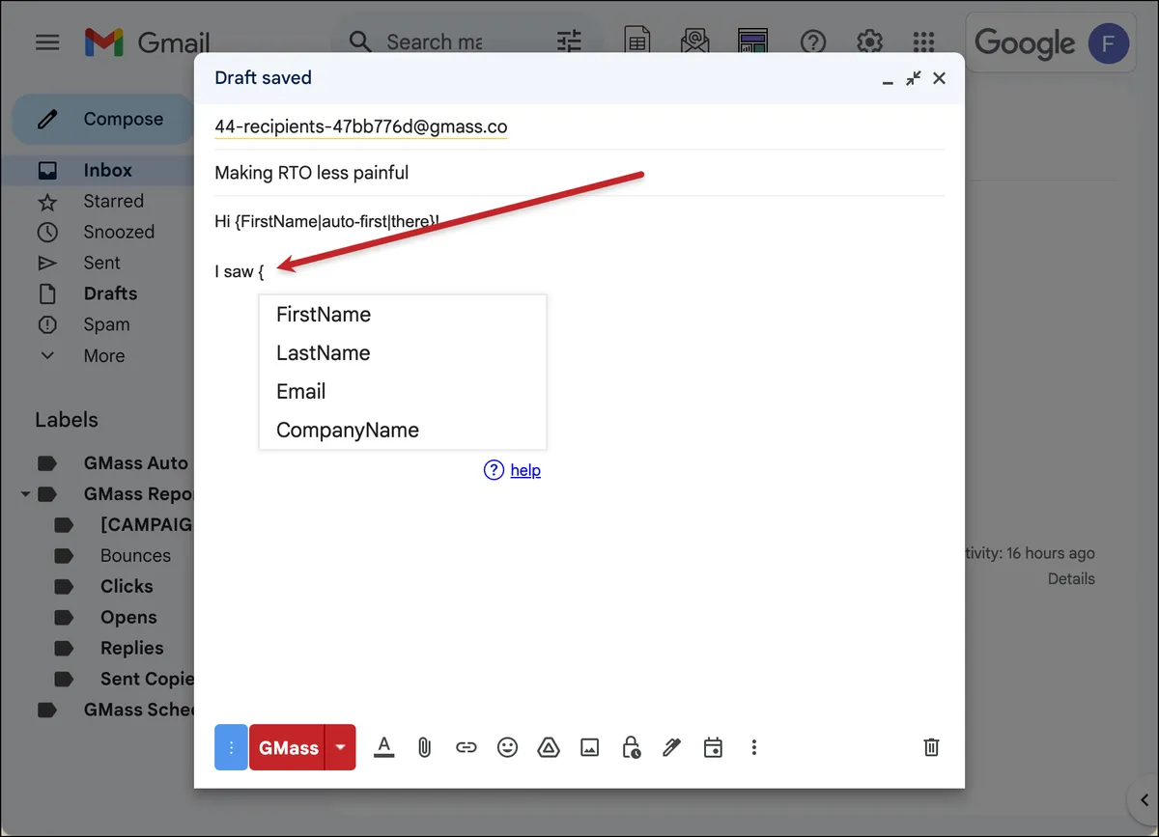Open Starred folder
1159x837 pixels.
point(113,201)
